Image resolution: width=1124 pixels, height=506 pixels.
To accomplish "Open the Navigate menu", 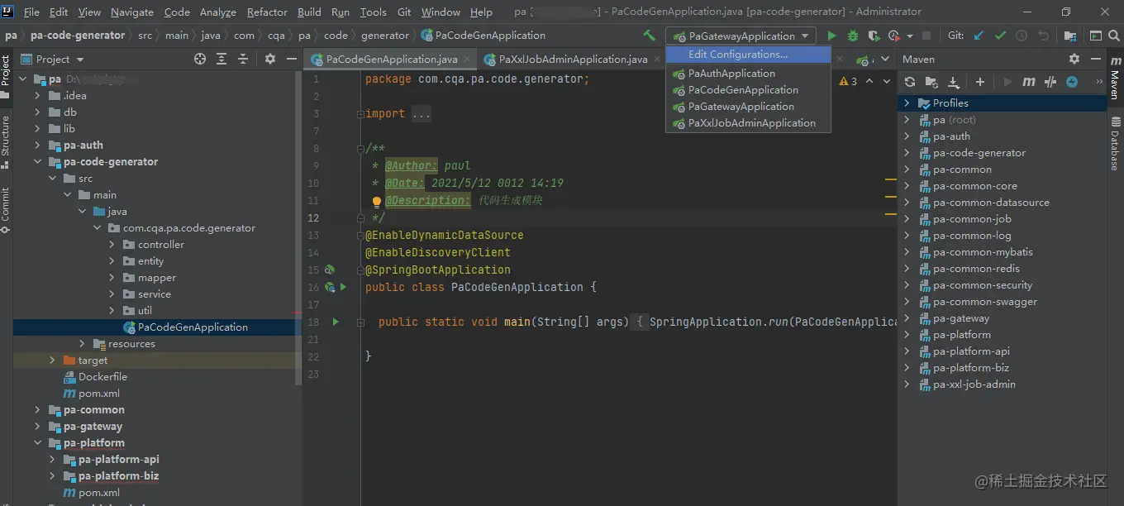I will coord(132,12).
